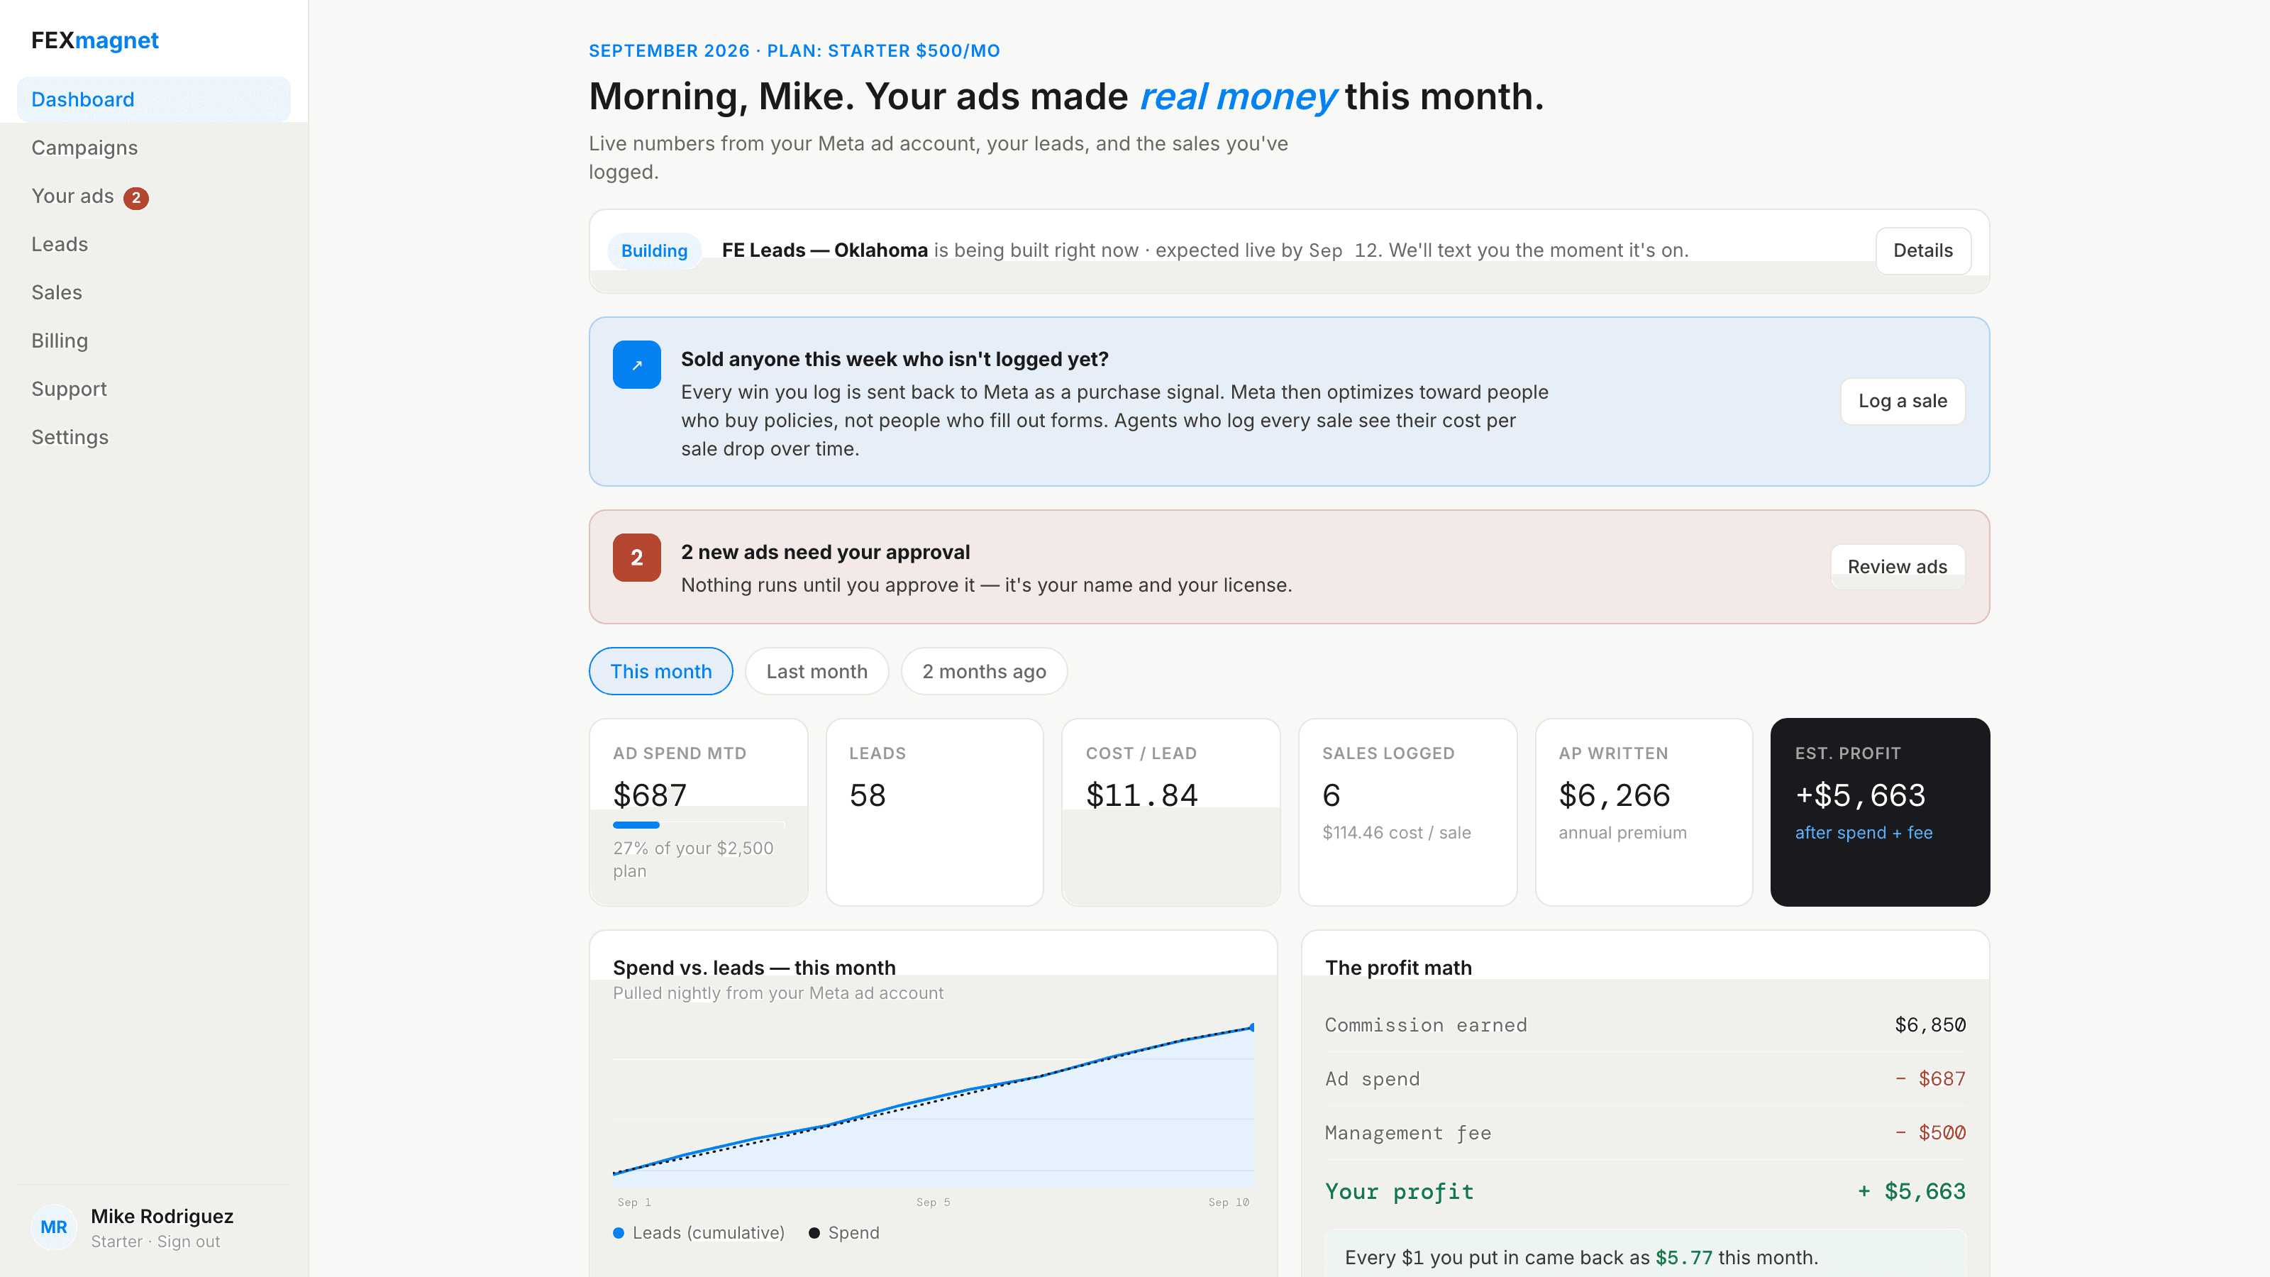Viewport: 2270px width, 1277px height.
Task: Click the Spend black legend dot
Action: (x=814, y=1233)
